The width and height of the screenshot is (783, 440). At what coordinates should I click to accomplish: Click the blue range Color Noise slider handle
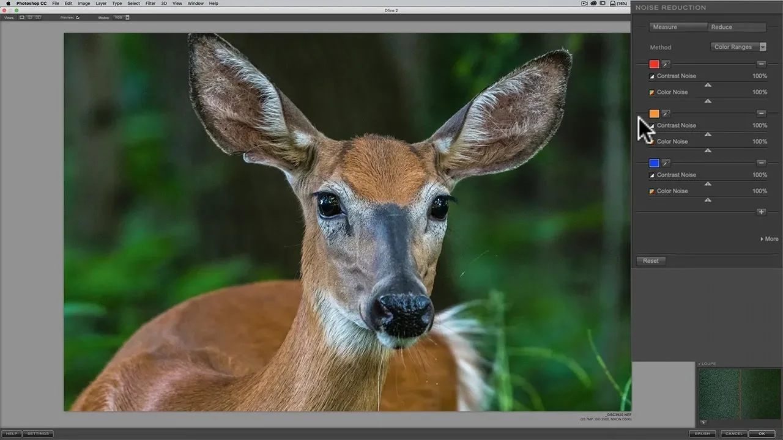[708, 200]
